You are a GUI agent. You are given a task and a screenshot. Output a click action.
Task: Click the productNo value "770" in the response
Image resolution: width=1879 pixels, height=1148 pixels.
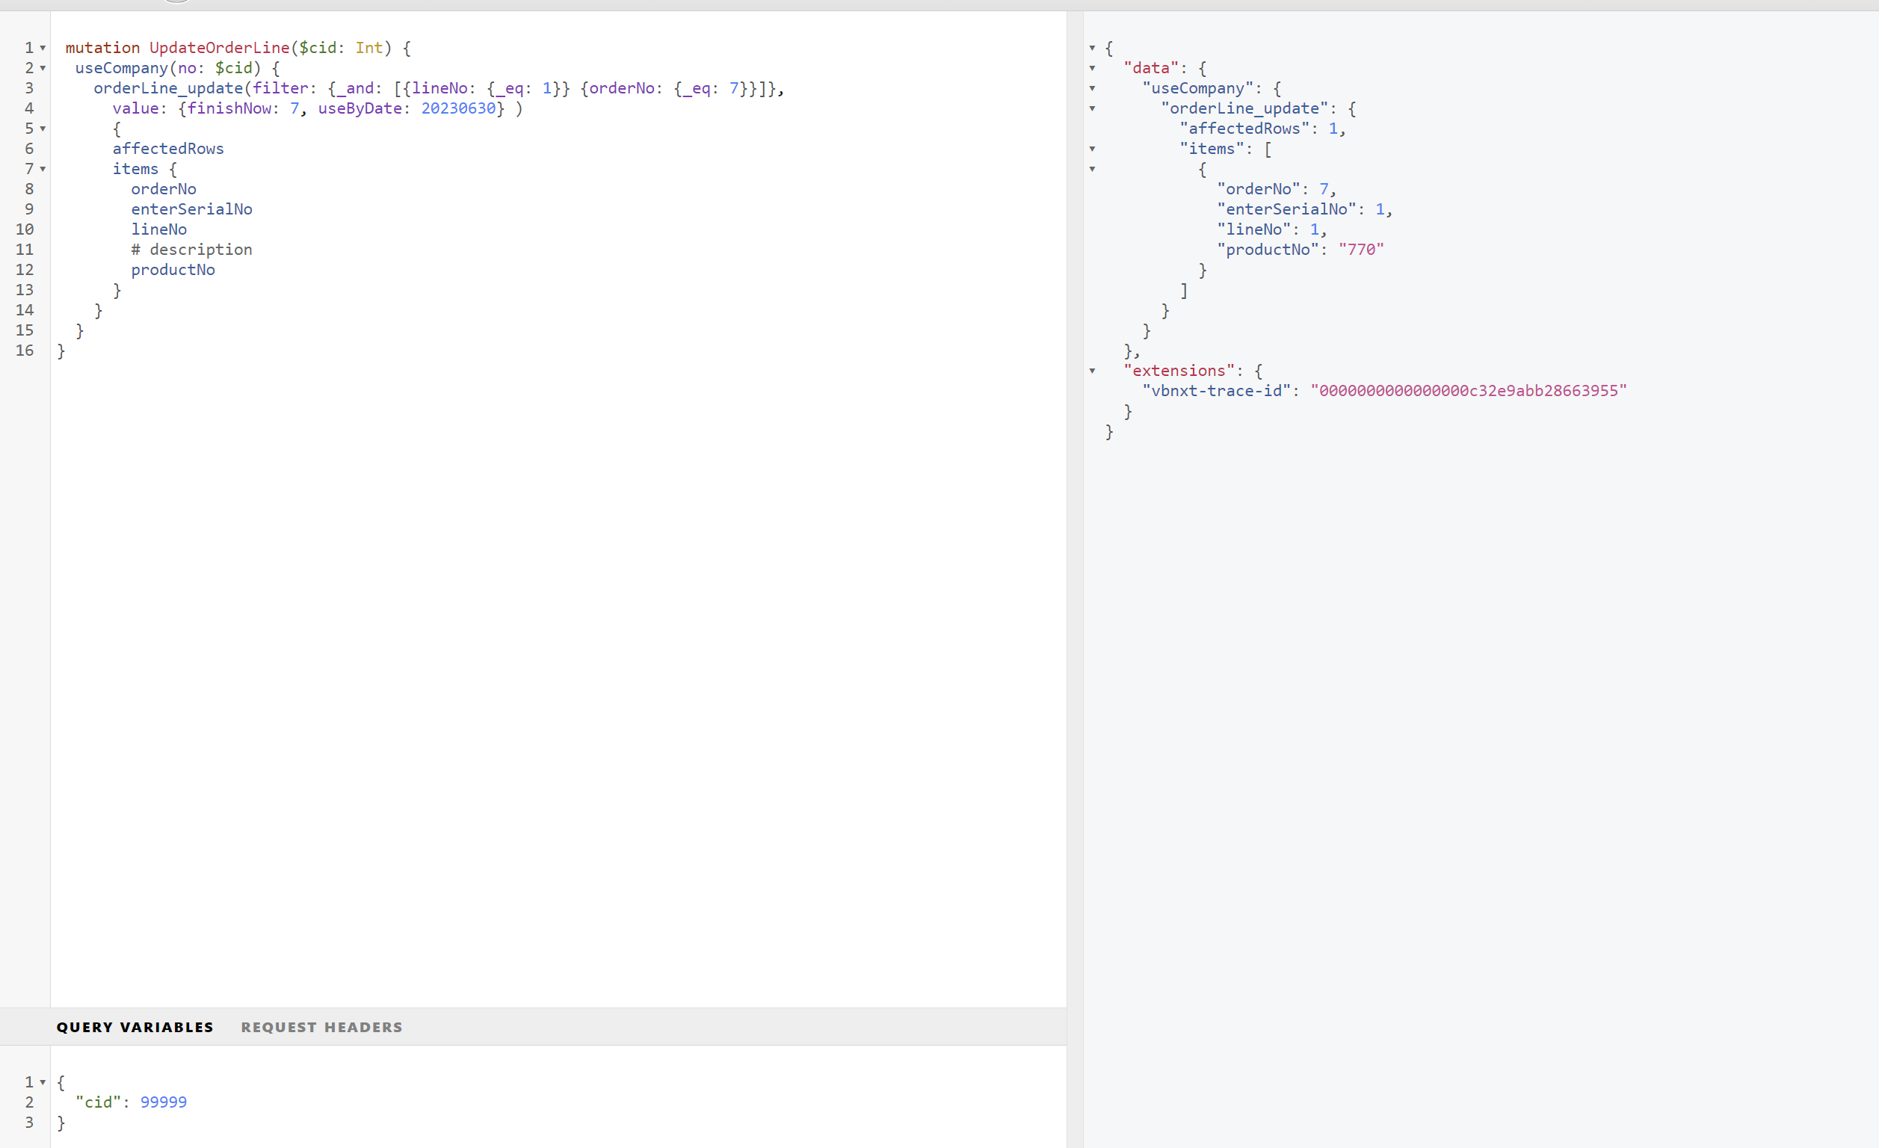(1360, 249)
